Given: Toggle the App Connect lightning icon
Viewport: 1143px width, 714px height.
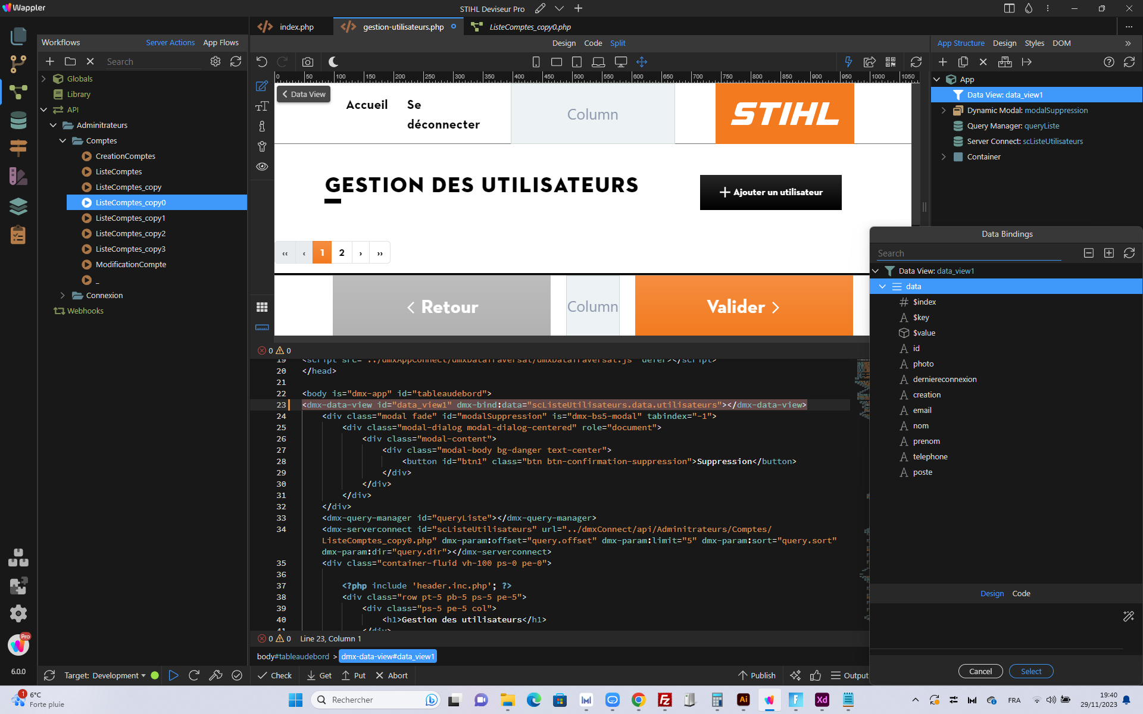Looking at the screenshot, I should click(x=848, y=62).
